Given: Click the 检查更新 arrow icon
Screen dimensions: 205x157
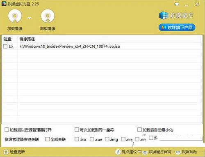Looking at the screenshot, I should point(6,152).
